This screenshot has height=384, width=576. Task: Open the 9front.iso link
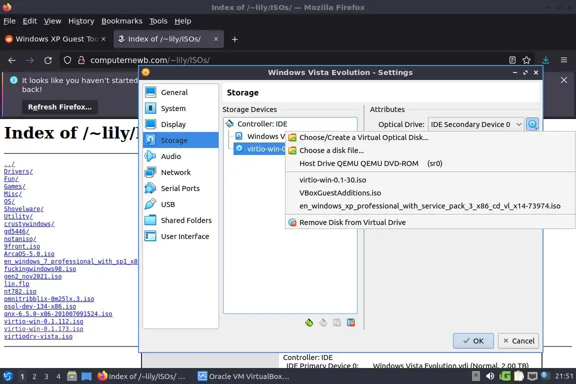click(x=22, y=246)
